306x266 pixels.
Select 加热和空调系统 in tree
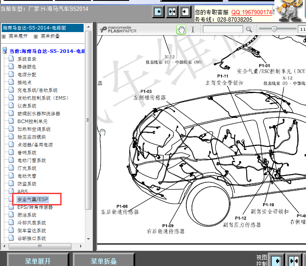[34, 129]
